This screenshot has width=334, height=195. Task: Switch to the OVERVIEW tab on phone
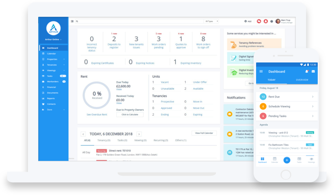302,80
